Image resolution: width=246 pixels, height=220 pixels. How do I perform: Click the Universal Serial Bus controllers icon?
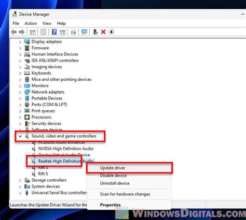(27, 193)
